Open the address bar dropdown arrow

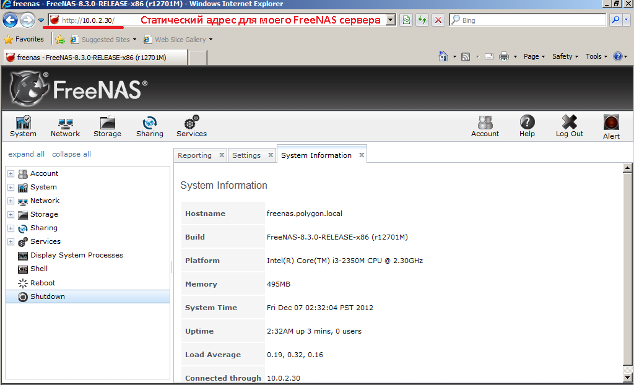[390, 20]
